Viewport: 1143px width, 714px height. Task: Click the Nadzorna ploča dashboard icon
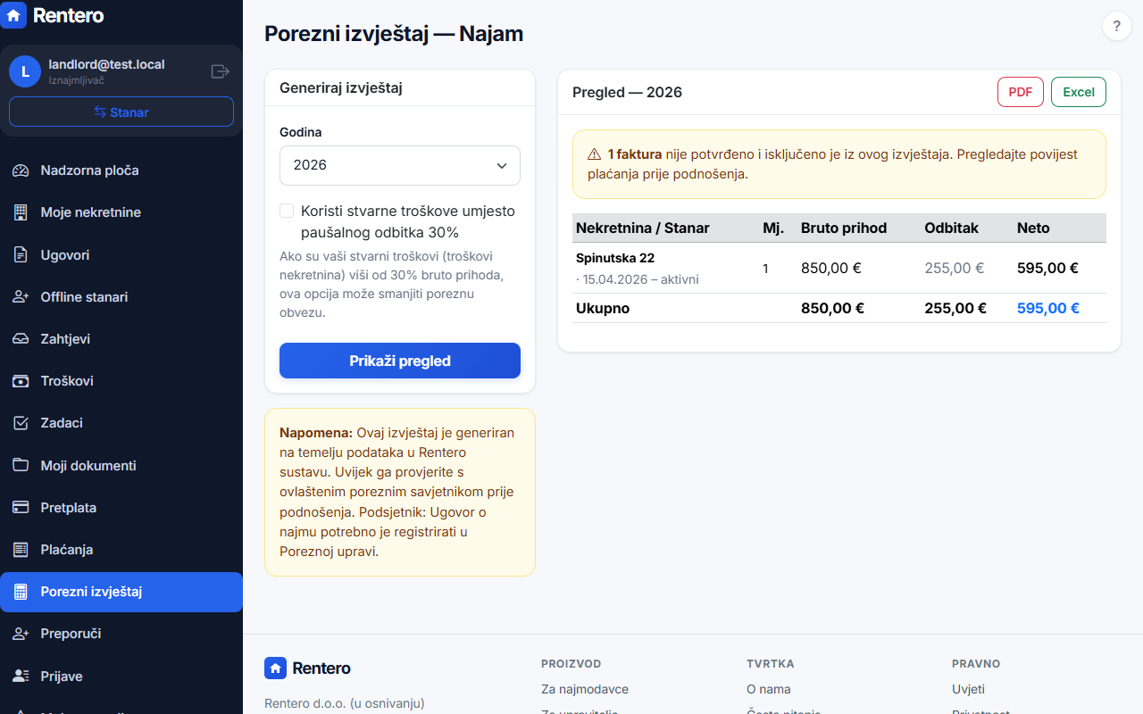[21, 170]
